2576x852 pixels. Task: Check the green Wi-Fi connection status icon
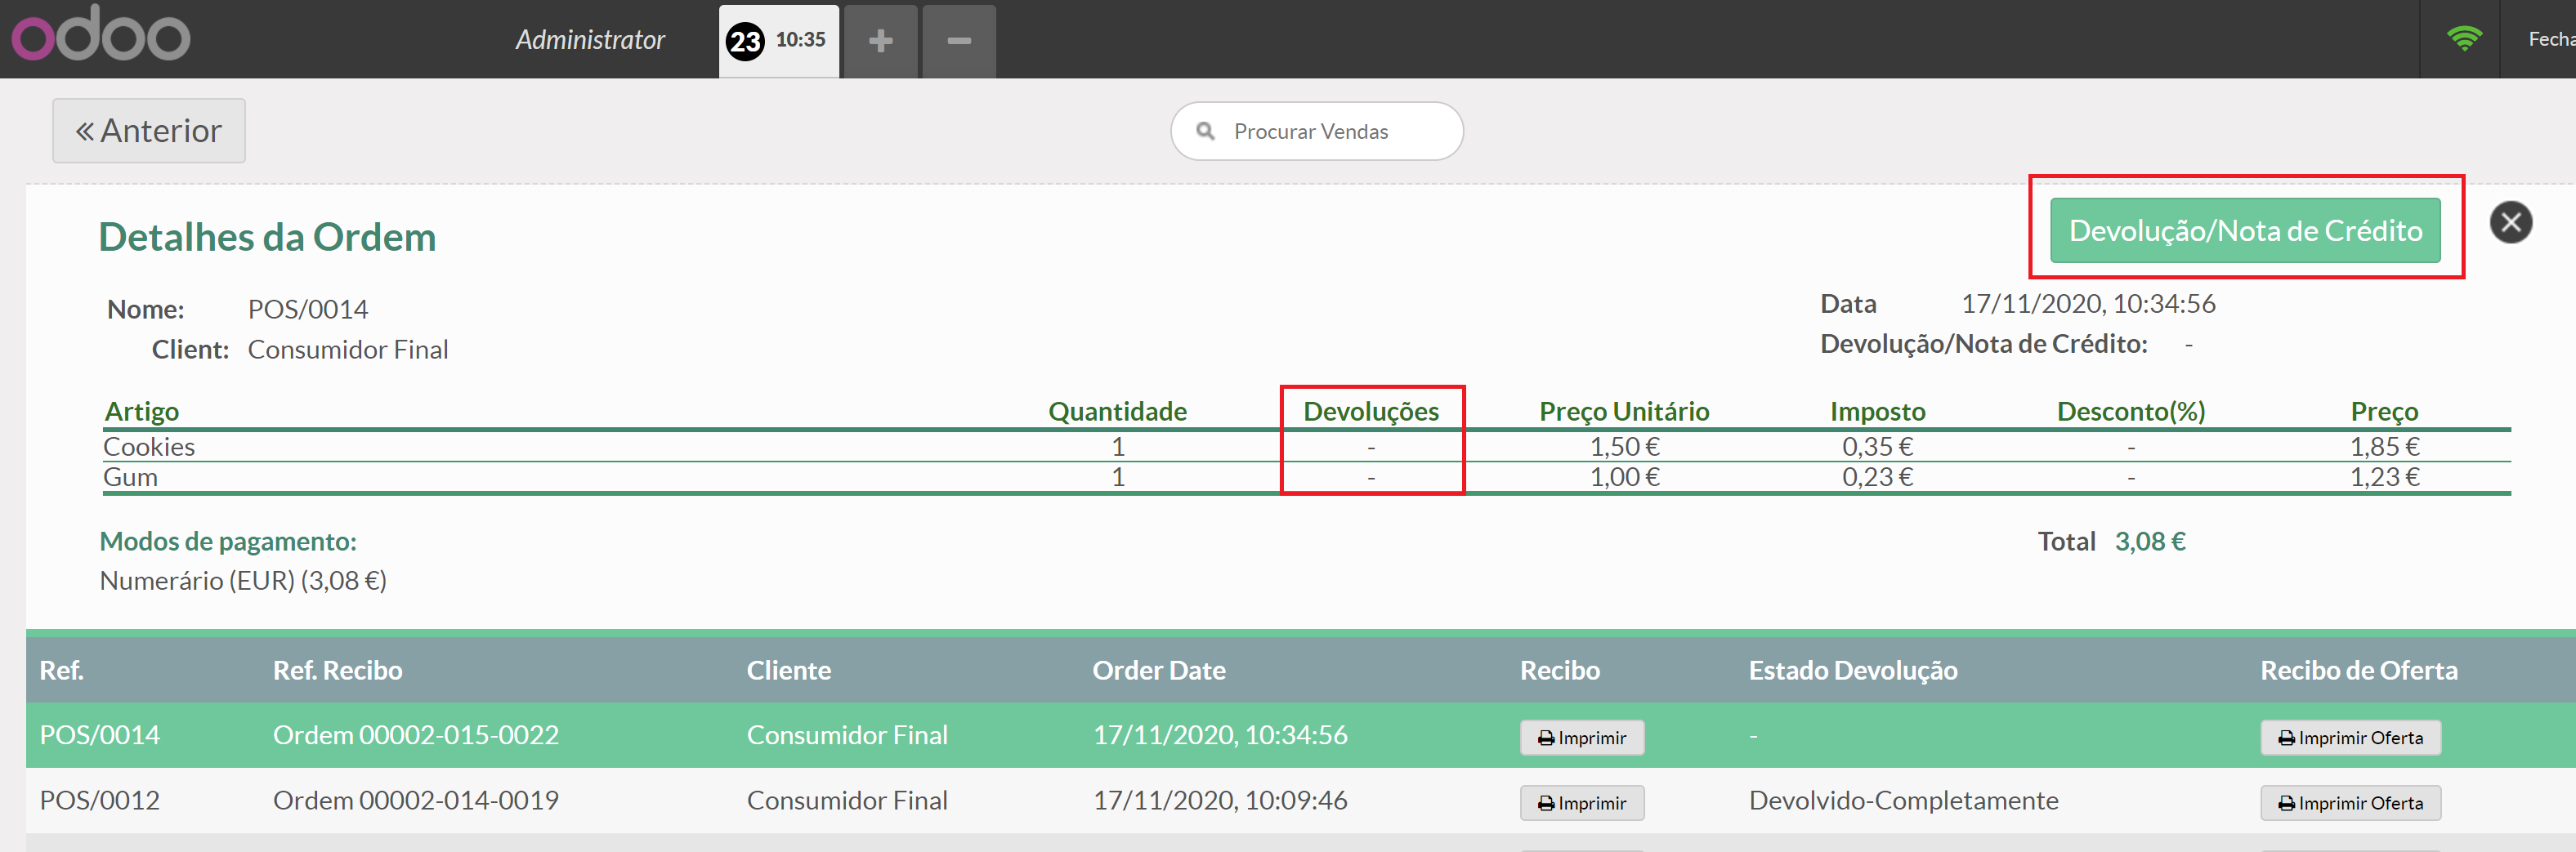[x=2463, y=39]
